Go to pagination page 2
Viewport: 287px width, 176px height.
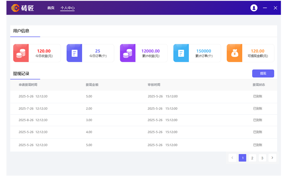click(x=252, y=158)
